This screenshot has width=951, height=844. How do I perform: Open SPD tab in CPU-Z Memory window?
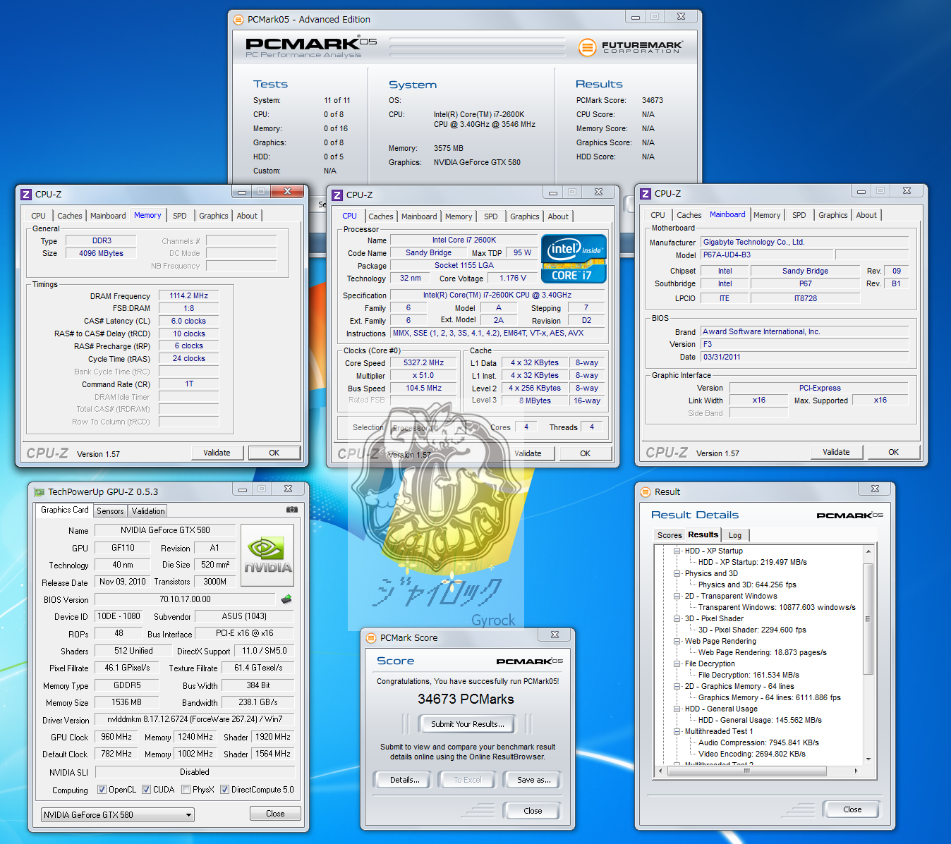coord(180,216)
